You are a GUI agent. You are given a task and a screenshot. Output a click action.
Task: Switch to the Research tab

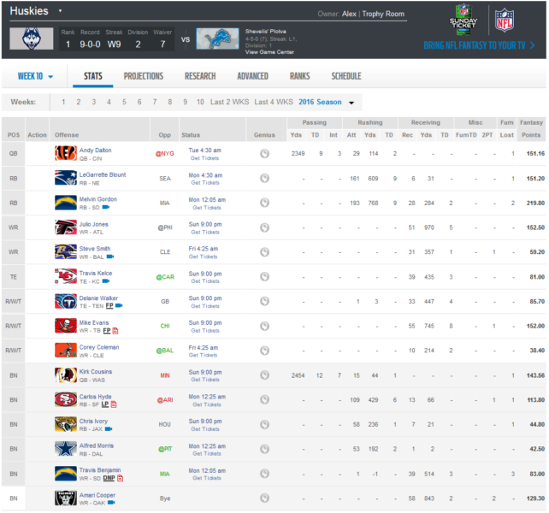pos(200,76)
